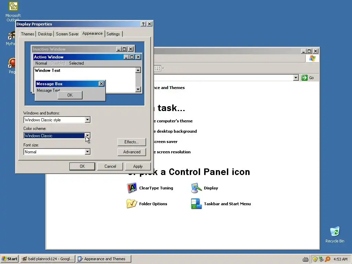Click the help question mark button
The image size is (352, 264).
(143, 24)
